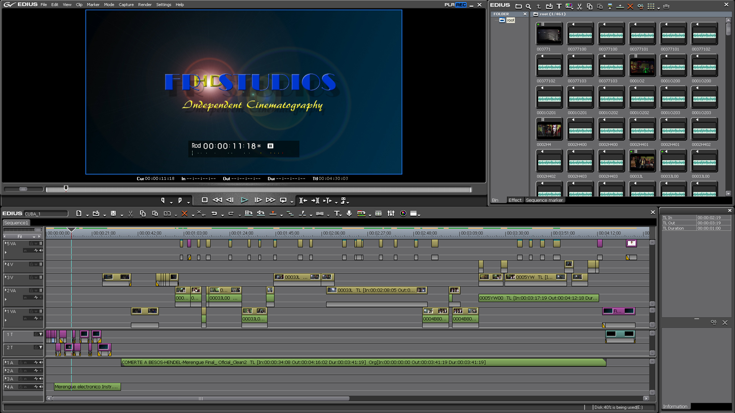Expand the 5 VA track
The image size is (735, 413).
pyautogui.click(x=6, y=243)
